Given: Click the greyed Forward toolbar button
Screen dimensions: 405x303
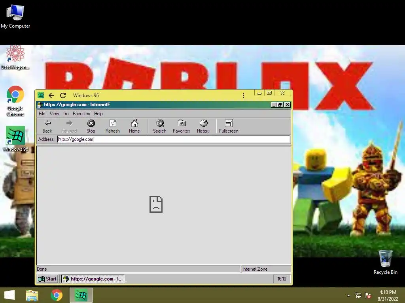Looking at the screenshot, I should pyautogui.click(x=69, y=126).
